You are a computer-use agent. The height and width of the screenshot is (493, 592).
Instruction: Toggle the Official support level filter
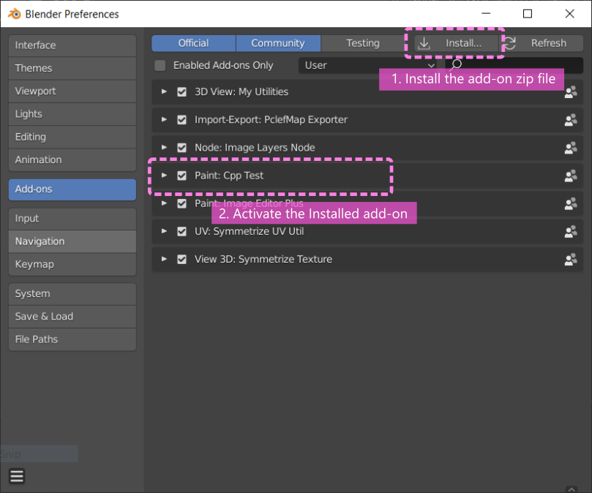(194, 43)
